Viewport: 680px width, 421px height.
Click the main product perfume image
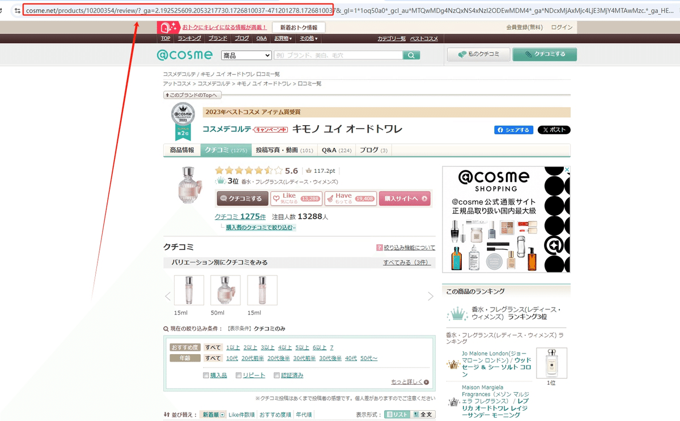coord(190,184)
